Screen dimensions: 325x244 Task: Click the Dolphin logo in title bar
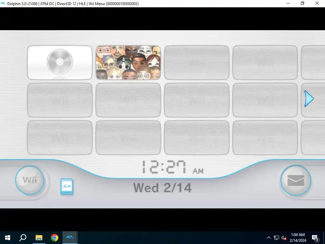click(x=3, y=3)
